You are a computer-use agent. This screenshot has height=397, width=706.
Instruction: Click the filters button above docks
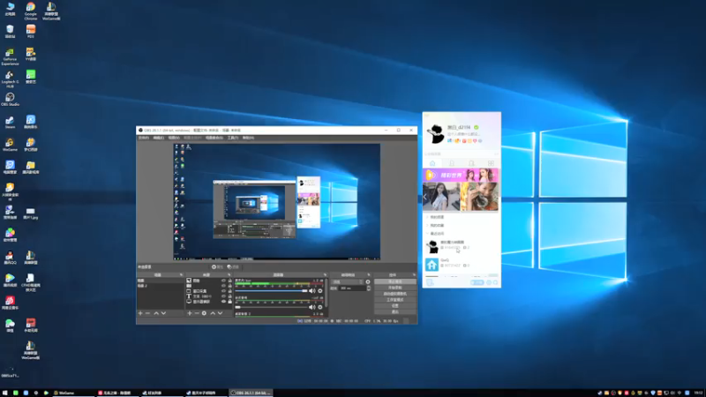[x=233, y=267]
